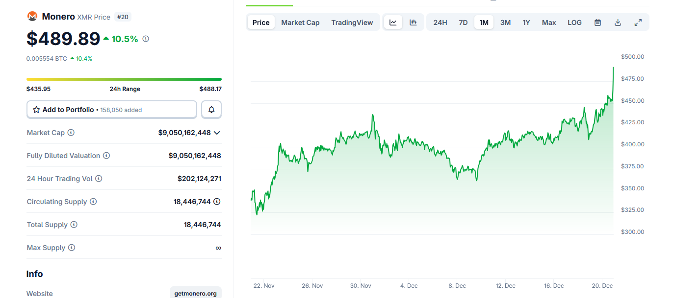
Task: Set chart range to 24H
Action: pos(440,23)
